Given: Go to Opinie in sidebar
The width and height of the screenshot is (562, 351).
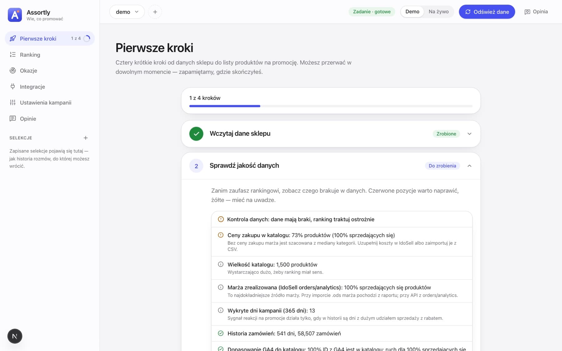Looking at the screenshot, I should click(50, 119).
